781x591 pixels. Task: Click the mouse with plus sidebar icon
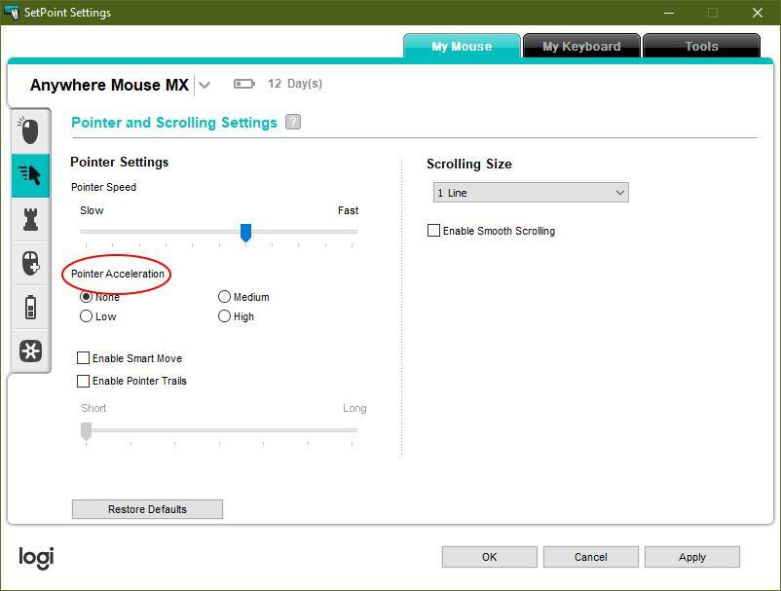click(30, 263)
